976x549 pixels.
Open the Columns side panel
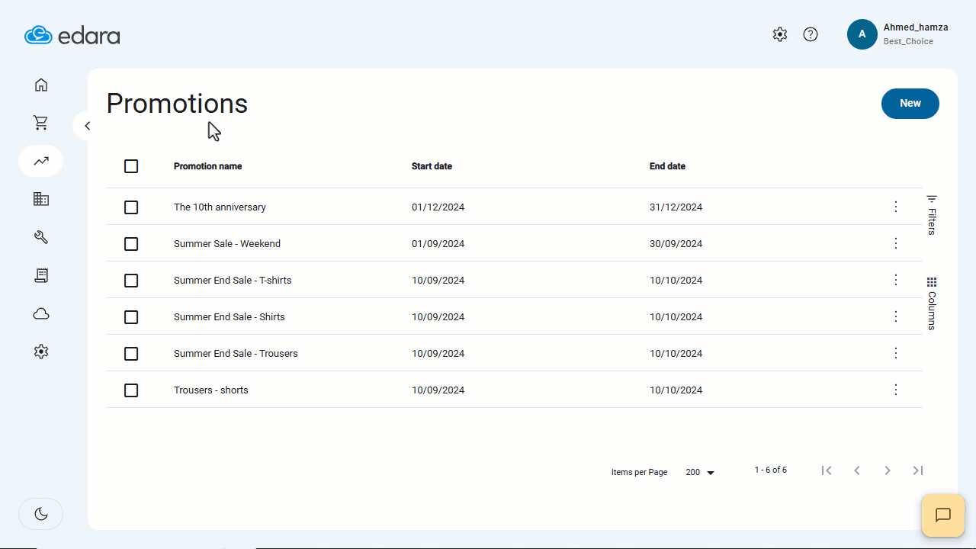(932, 303)
